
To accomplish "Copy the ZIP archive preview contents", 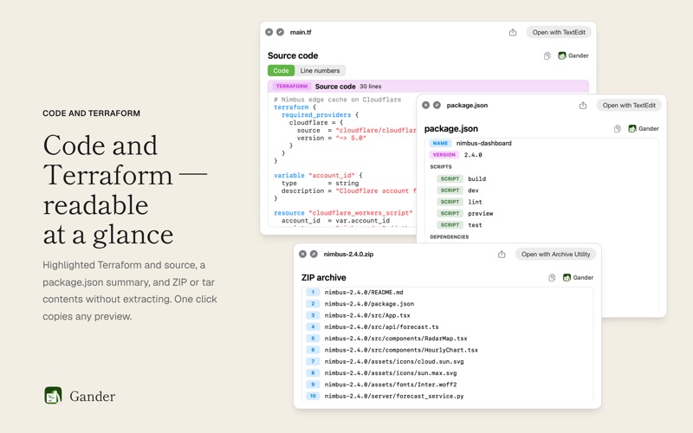I will [552, 277].
